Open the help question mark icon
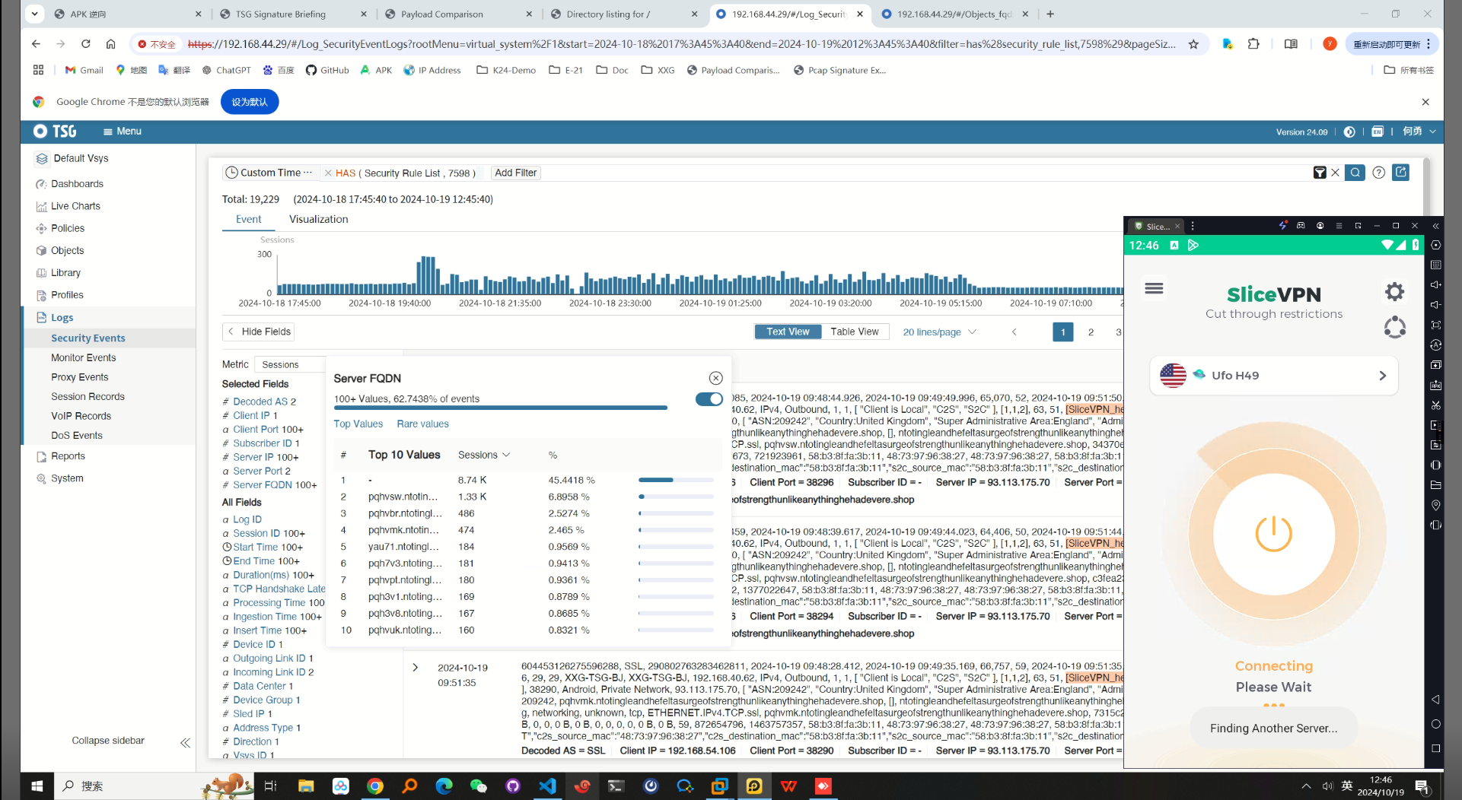The height and width of the screenshot is (800, 1462). [x=1378, y=173]
